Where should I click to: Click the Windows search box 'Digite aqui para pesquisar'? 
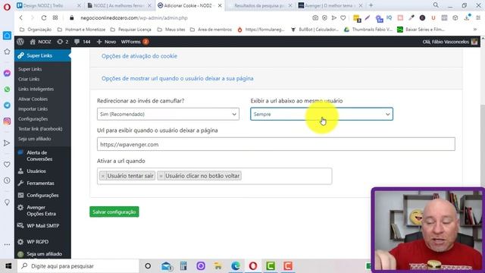78,266
